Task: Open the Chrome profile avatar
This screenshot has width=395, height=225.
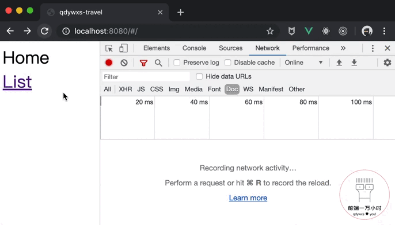Action: click(x=367, y=31)
